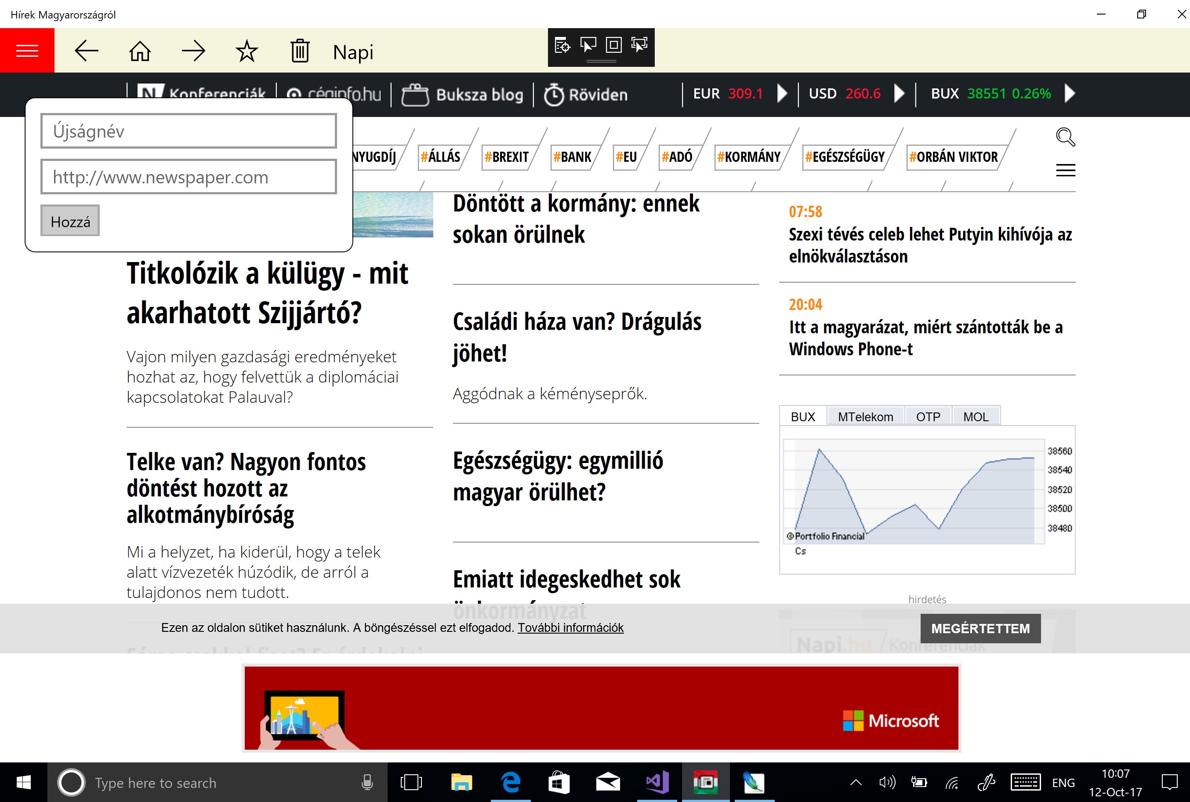Open the red hamburger menu
The width and height of the screenshot is (1190, 802).
coord(27,51)
